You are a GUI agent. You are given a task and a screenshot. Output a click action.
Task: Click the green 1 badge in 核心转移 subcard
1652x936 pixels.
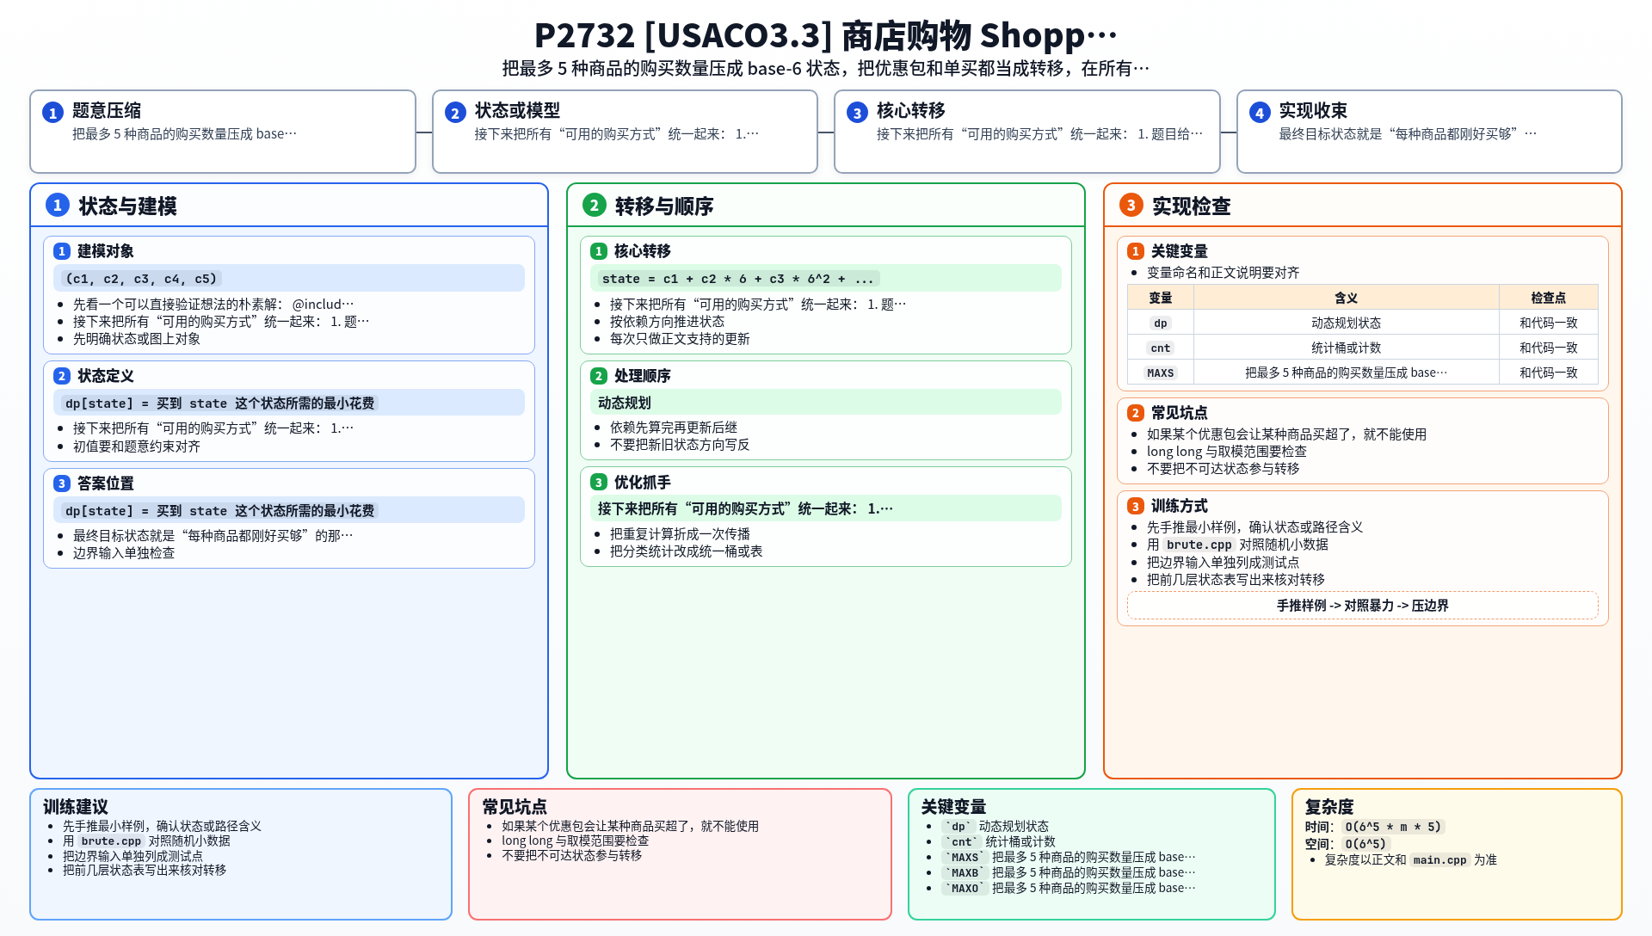[x=599, y=251]
